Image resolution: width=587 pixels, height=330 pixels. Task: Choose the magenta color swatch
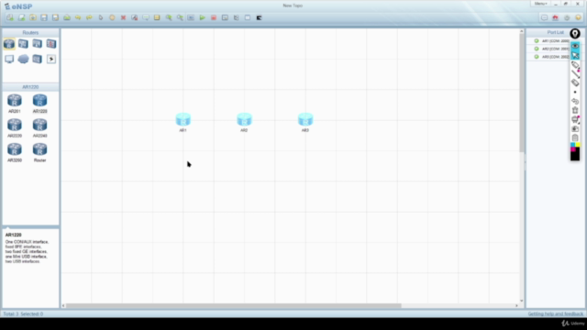click(572, 149)
